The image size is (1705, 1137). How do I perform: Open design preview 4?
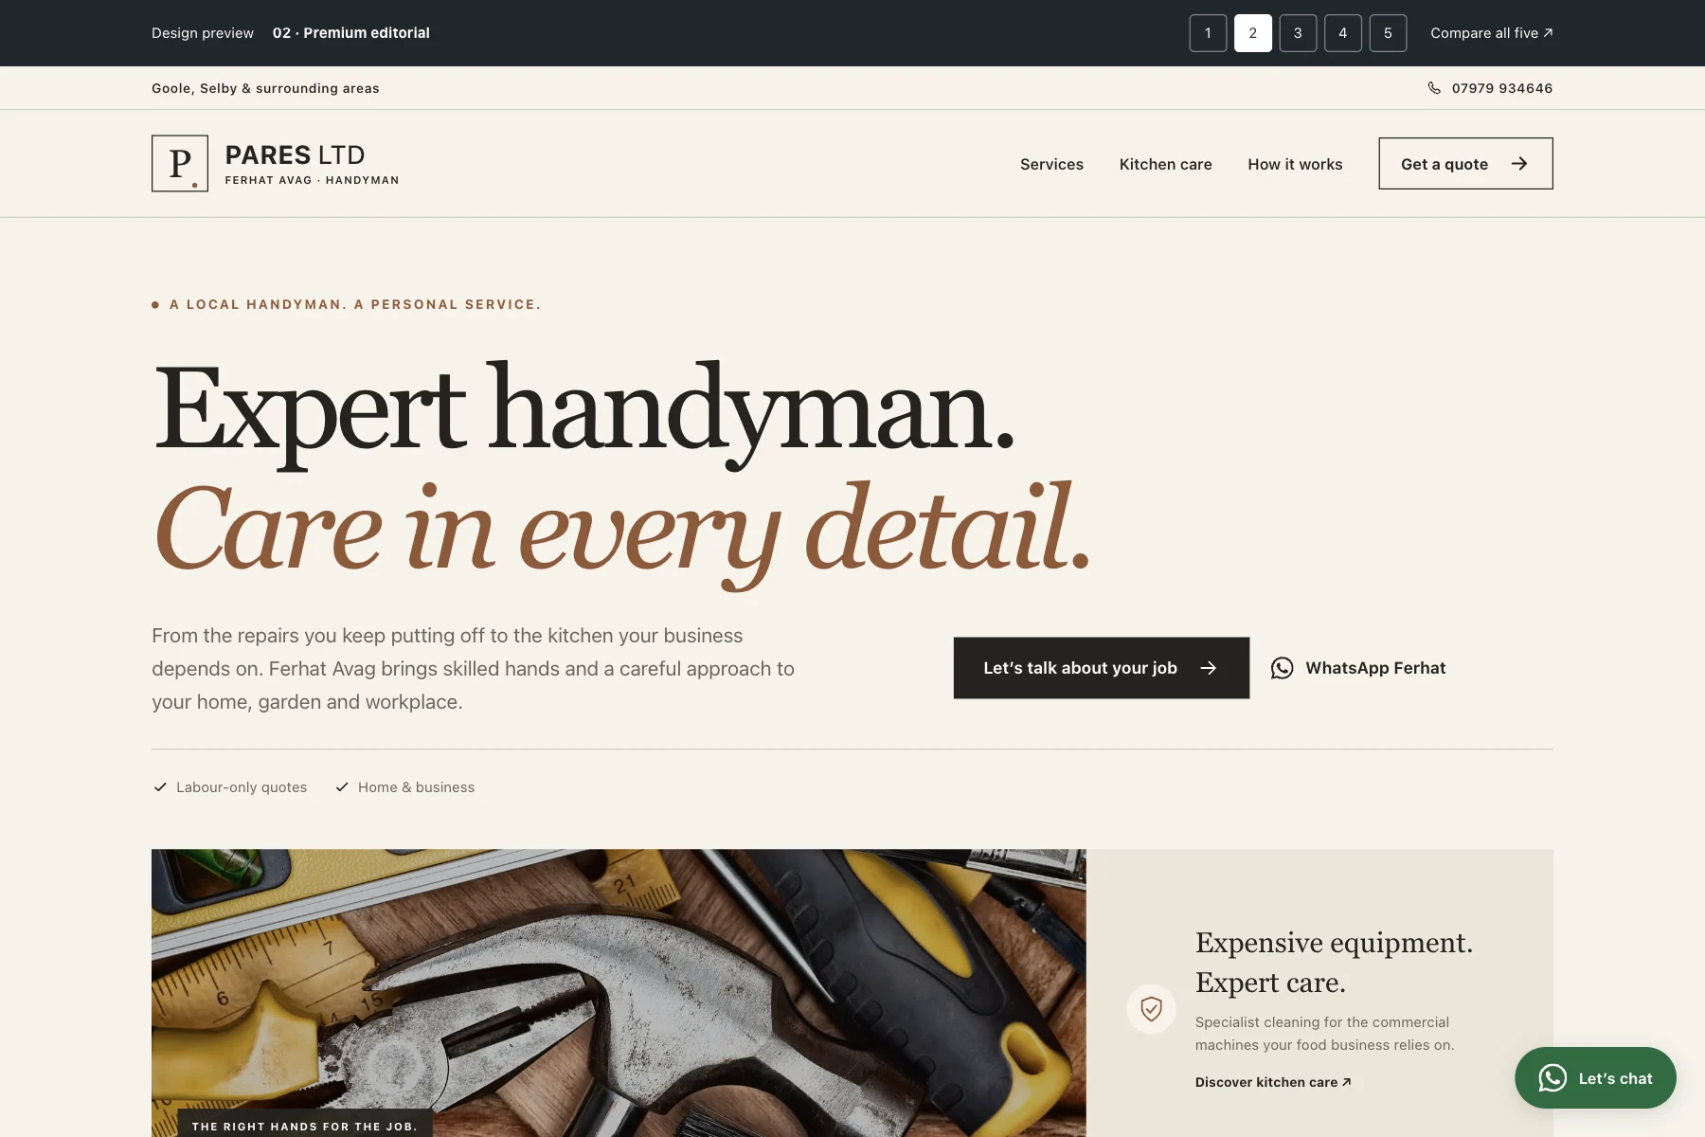[1342, 33]
